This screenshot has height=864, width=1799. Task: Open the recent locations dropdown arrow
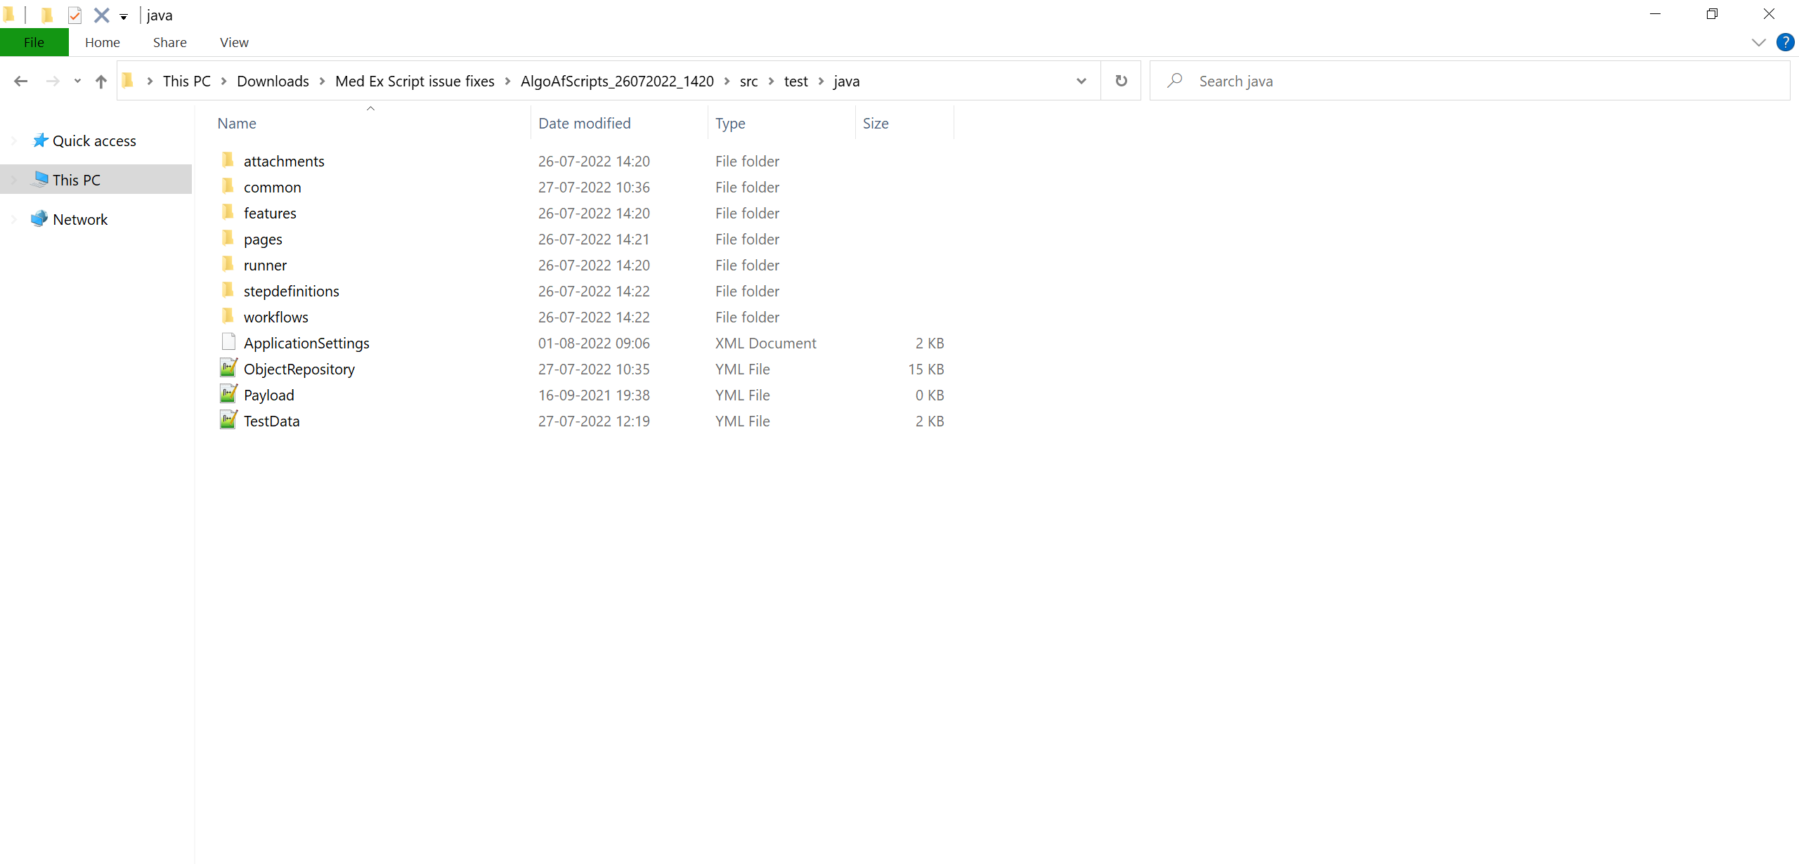click(77, 81)
